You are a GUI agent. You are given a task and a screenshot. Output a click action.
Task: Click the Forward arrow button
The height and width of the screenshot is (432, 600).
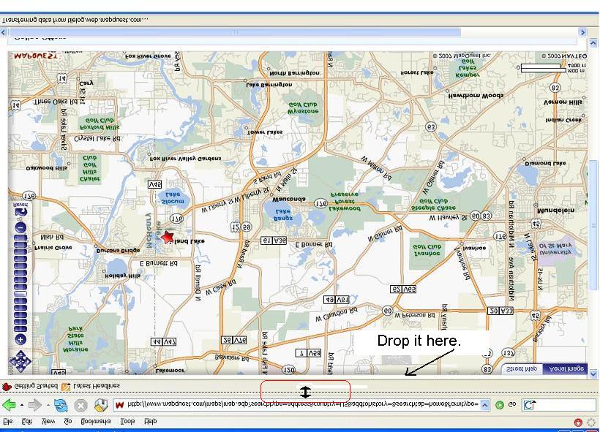(34, 405)
